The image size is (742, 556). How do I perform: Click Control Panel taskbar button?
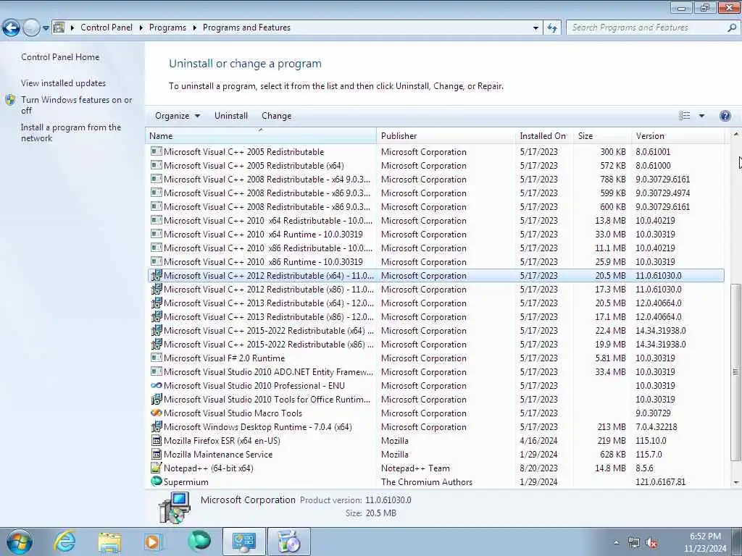(x=243, y=542)
